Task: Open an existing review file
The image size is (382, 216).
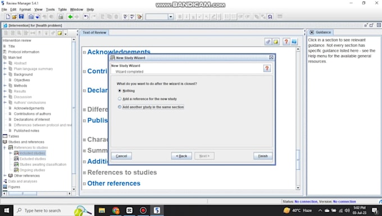Action: [x=15, y=17]
